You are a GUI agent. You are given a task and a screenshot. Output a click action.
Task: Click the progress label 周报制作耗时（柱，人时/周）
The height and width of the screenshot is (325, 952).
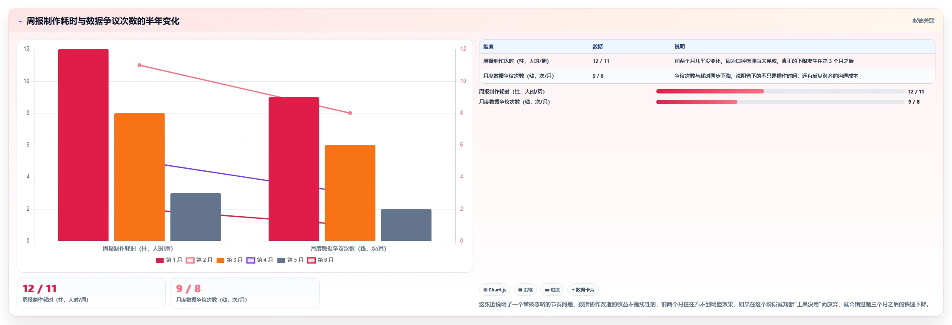pyautogui.click(x=512, y=92)
